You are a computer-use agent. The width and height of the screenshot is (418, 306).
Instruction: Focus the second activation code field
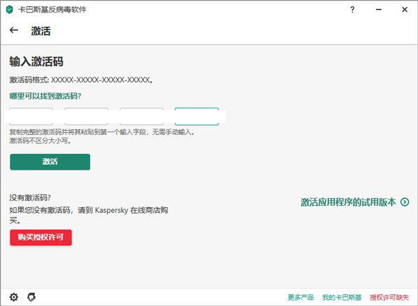[86, 116]
